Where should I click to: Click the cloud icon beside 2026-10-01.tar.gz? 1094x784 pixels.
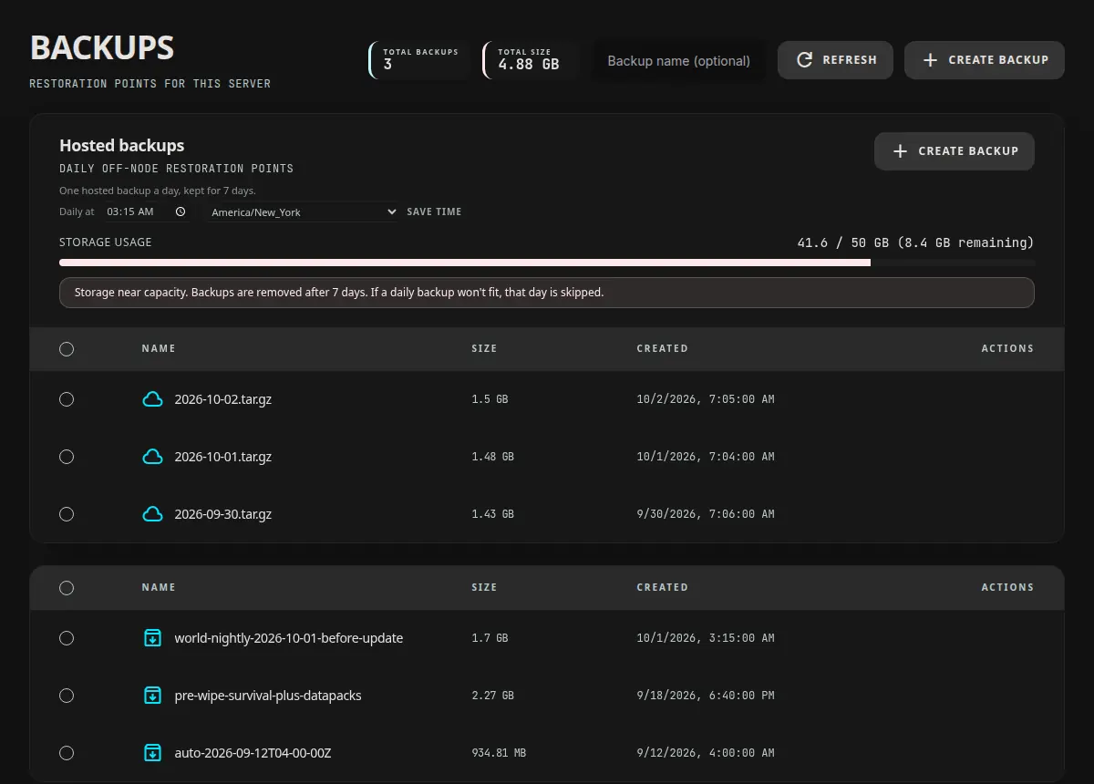[152, 457]
